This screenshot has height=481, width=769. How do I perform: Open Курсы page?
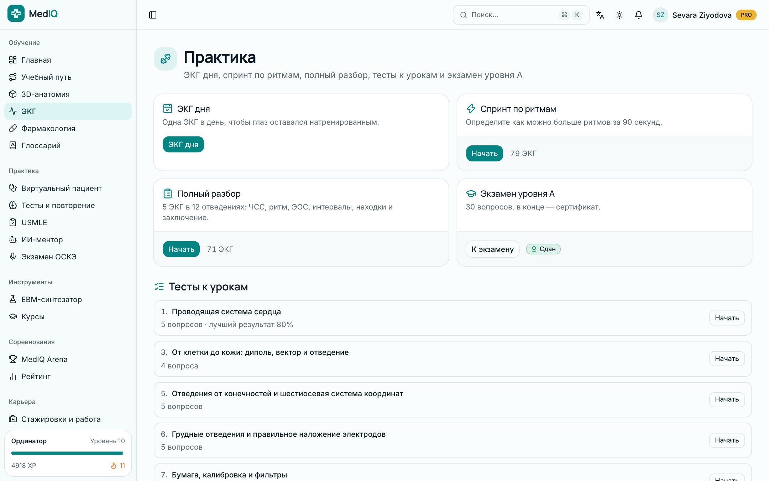pyautogui.click(x=68, y=316)
